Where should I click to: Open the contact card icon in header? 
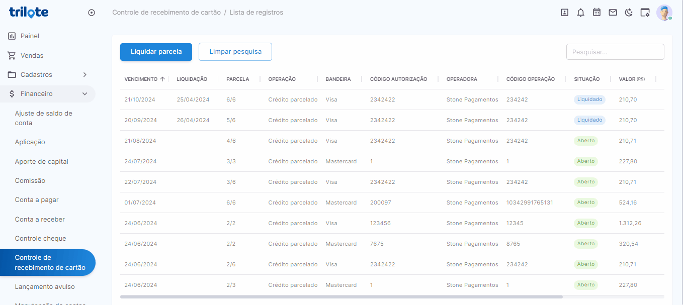pos(564,13)
